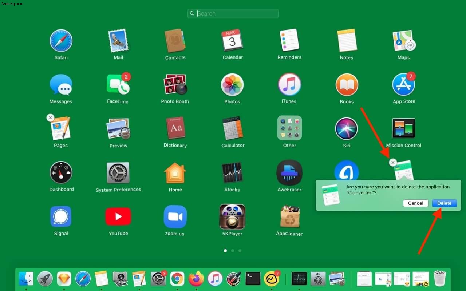Image resolution: width=466 pixels, height=291 pixels.
Task: Click the delete X badge on Pages
Action: [51, 118]
